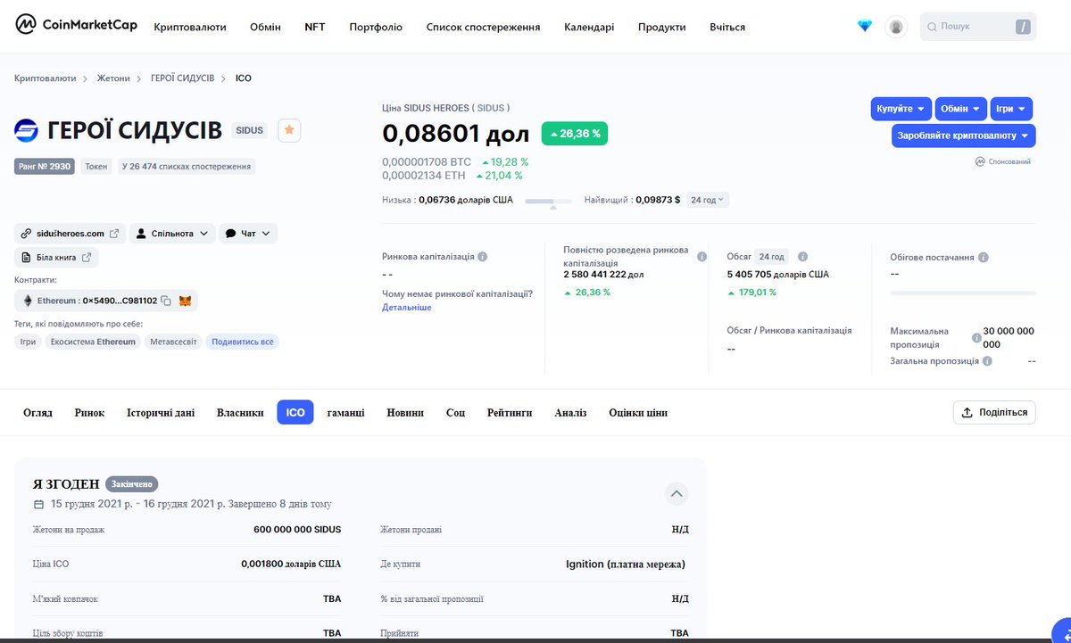
Task: Open the Купуйте dropdown
Action: tap(901, 109)
